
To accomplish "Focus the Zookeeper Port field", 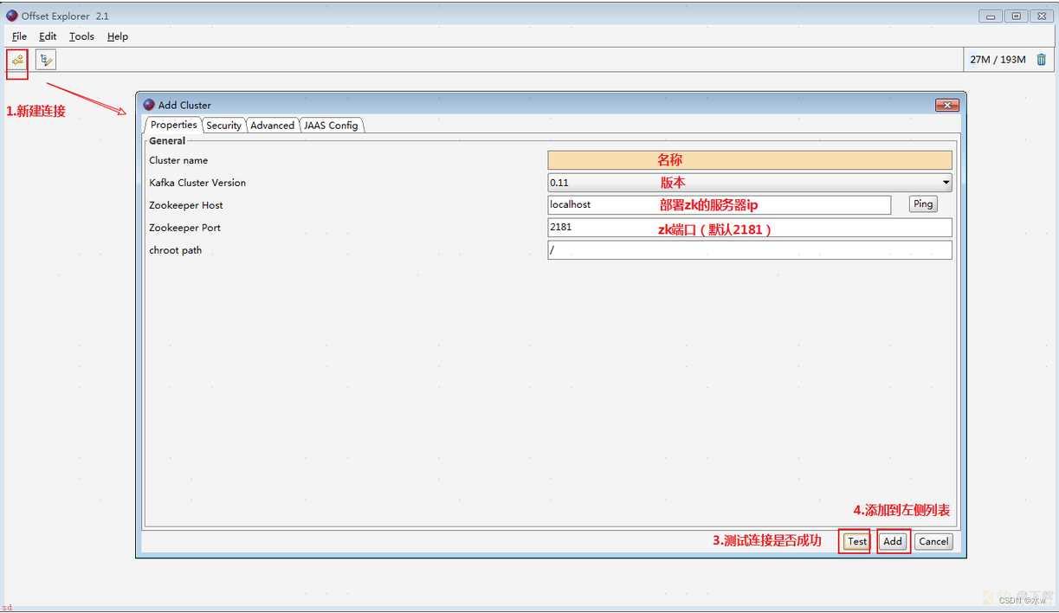I will (x=750, y=228).
